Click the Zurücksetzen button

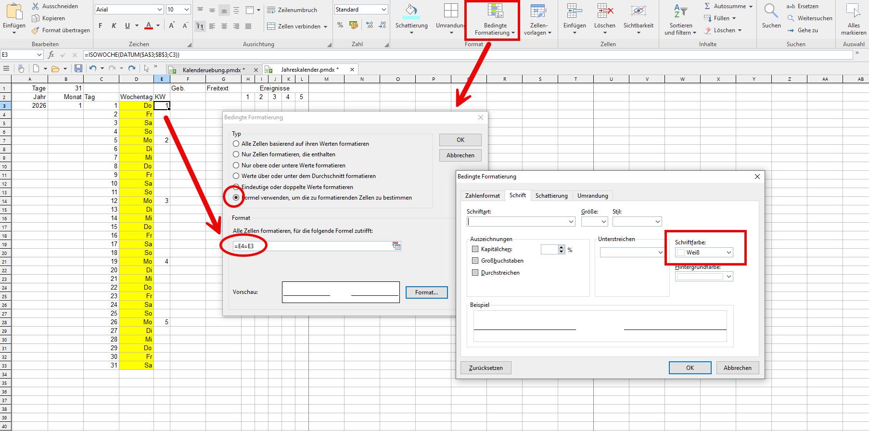pos(486,368)
